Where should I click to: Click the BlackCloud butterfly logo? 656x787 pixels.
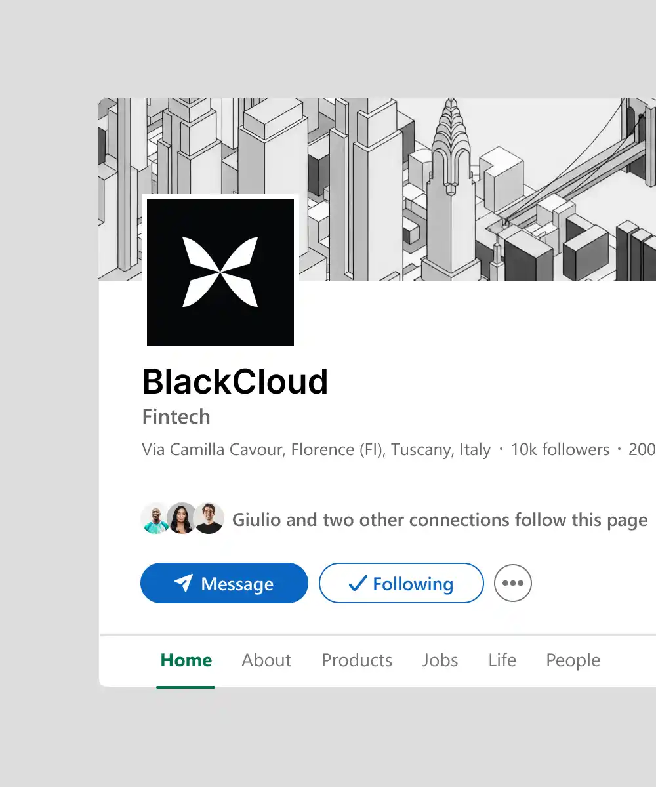coord(220,272)
